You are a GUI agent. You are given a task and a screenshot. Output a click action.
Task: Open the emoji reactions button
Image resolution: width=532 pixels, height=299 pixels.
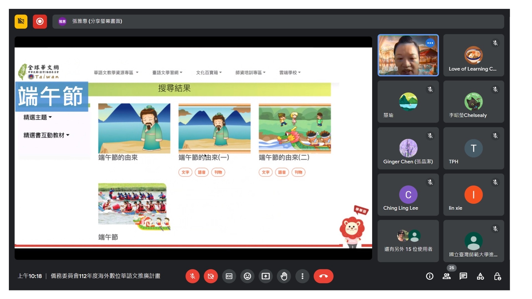coord(247,276)
